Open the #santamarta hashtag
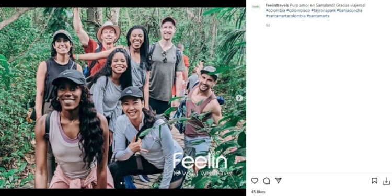Screen dimensions: 392x196 click(x=318, y=16)
